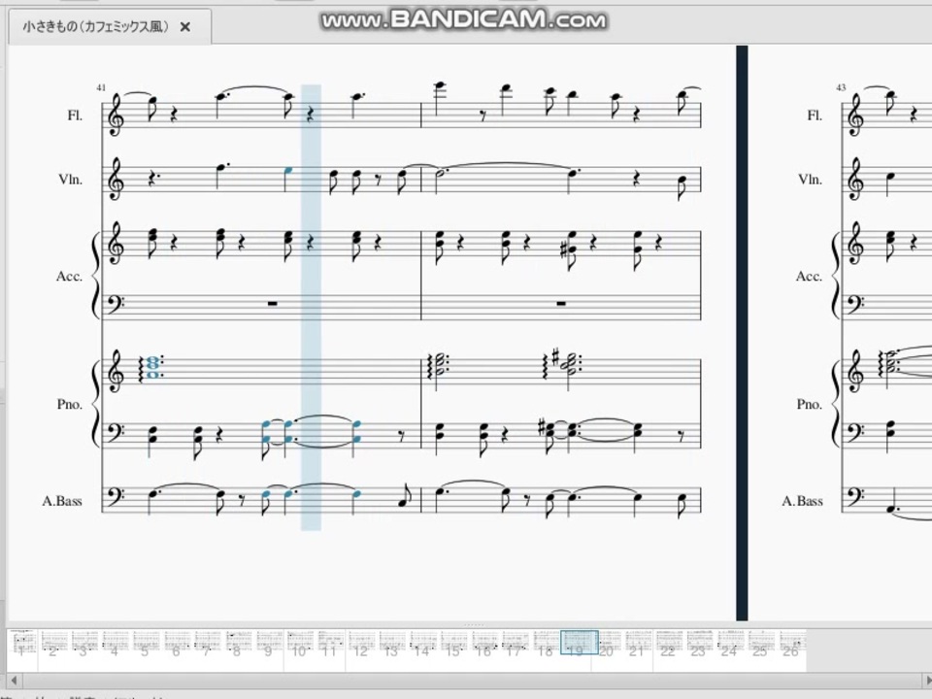Click the navigator scroll-left arrow

(x=13, y=680)
